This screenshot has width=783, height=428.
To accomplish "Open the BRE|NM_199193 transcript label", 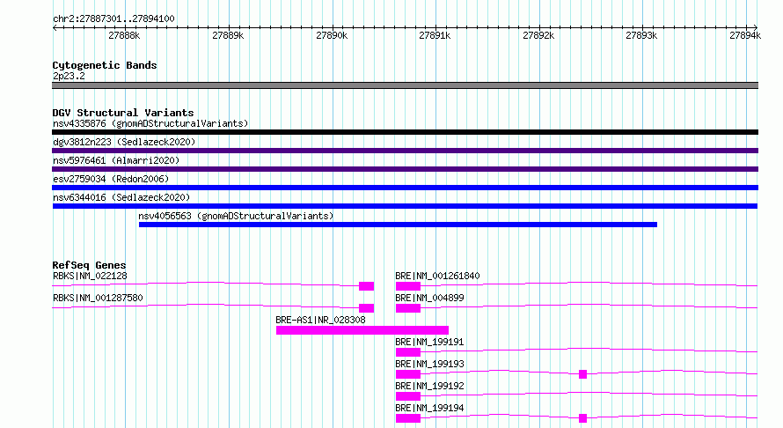I will click(429, 364).
